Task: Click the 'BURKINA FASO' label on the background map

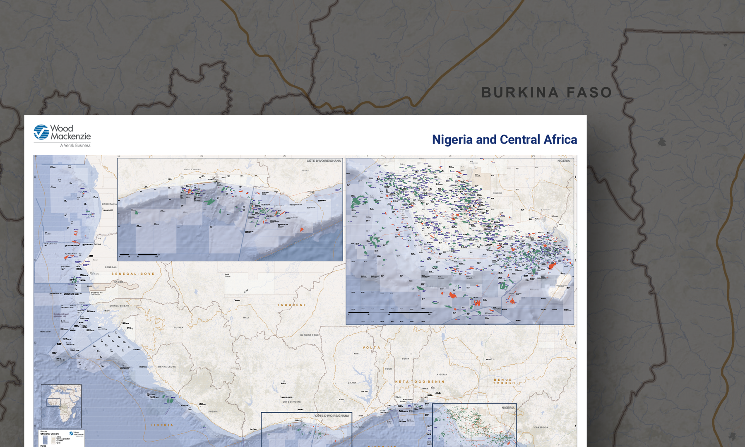Action: point(546,93)
